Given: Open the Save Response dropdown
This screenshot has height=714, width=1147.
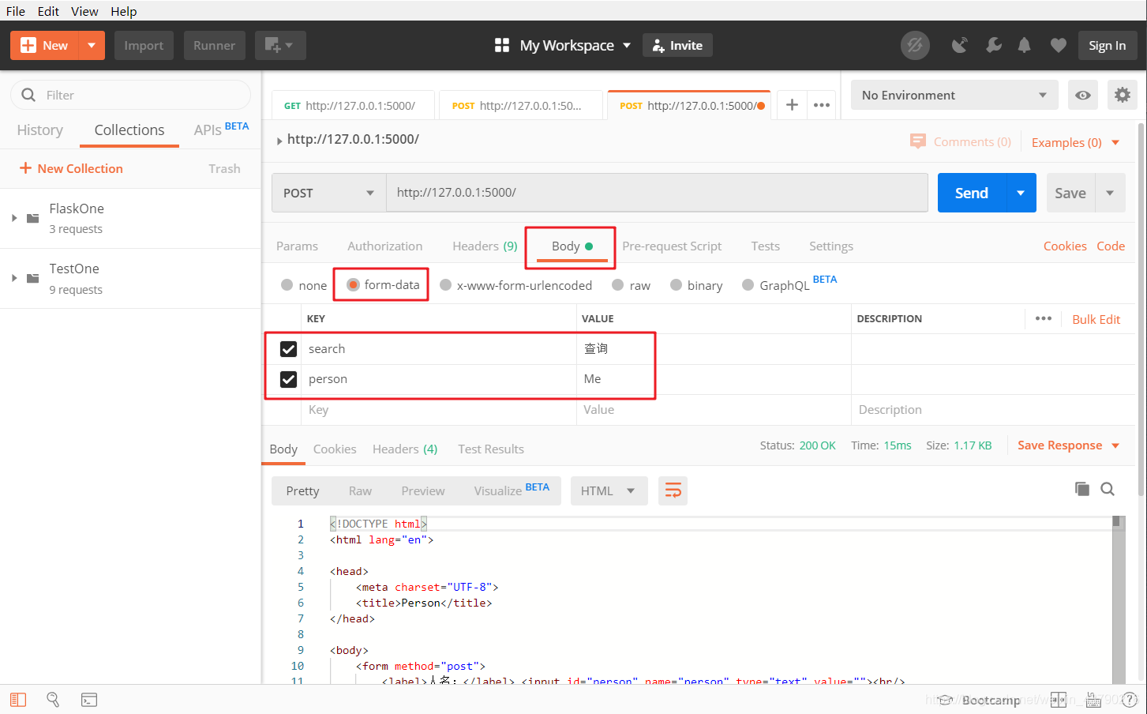Looking at the screenshot, I should pos(1069,445).
